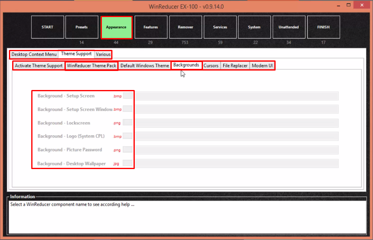Minimize the WinReducer window
This screenshot has height=240, width=373.
[339, 5]
